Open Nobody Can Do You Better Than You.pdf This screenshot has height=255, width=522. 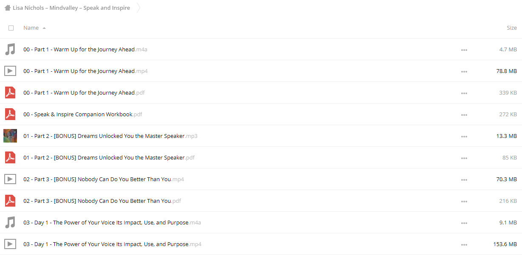pos(102,201)
